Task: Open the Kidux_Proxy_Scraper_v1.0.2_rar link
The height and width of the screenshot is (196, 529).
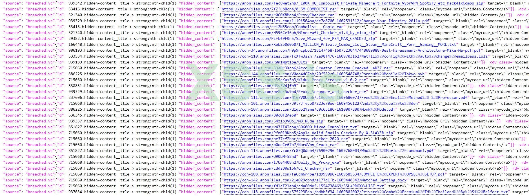Action: [295, 80]
